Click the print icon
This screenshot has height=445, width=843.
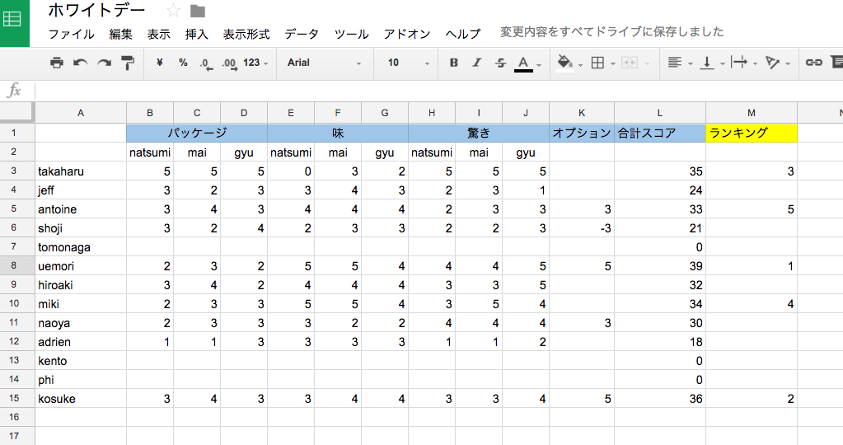pos(57,63)
